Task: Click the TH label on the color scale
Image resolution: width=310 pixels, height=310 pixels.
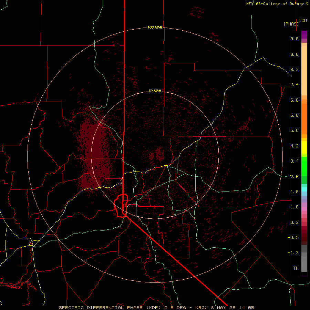Action: pyautogui.click(x=296, y=268)
